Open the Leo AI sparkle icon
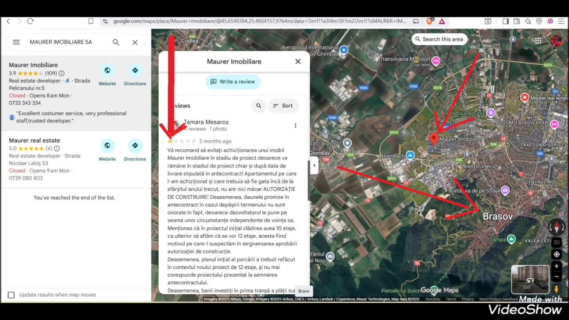The image size is (569, 320). point(528,21)
